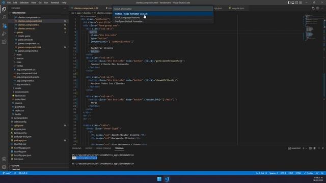
Task: Select the Terminal panel tab
Action: [x=119, y=148]
